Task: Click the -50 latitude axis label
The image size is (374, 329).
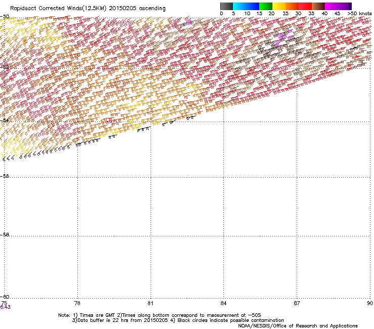Action: click(x=5, y=17)
